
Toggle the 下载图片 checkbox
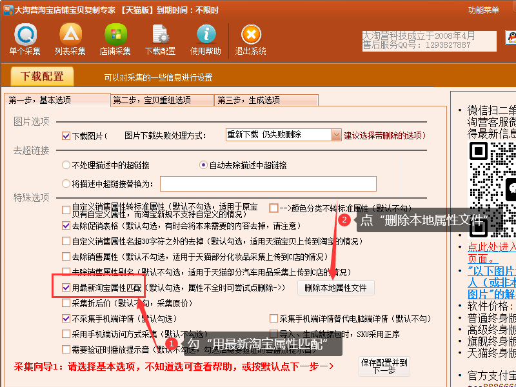[x=66, y=136]
